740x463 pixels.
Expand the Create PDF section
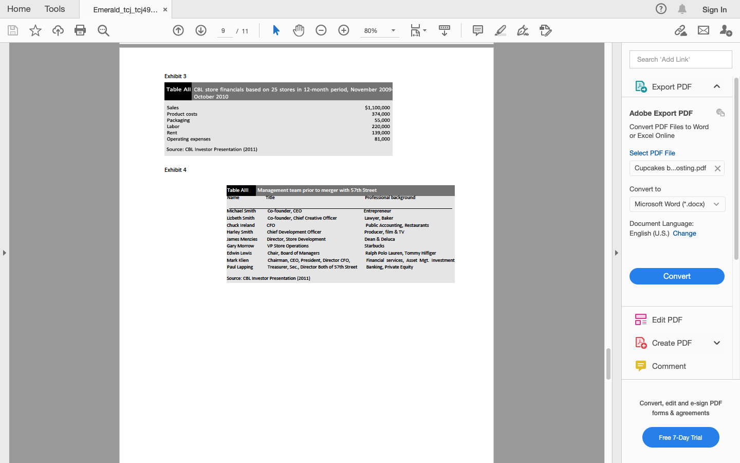[717, 343]
